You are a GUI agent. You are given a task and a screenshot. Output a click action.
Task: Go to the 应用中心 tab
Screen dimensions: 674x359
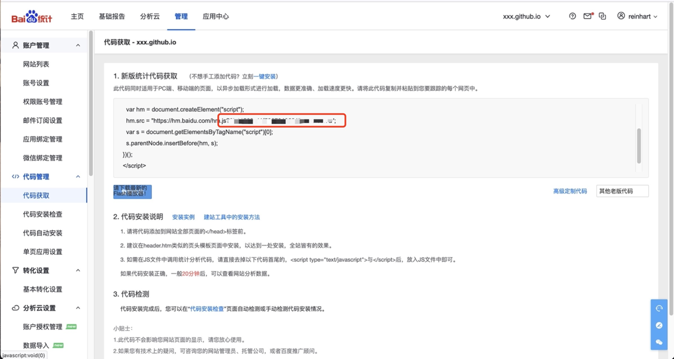pos(215,16)
